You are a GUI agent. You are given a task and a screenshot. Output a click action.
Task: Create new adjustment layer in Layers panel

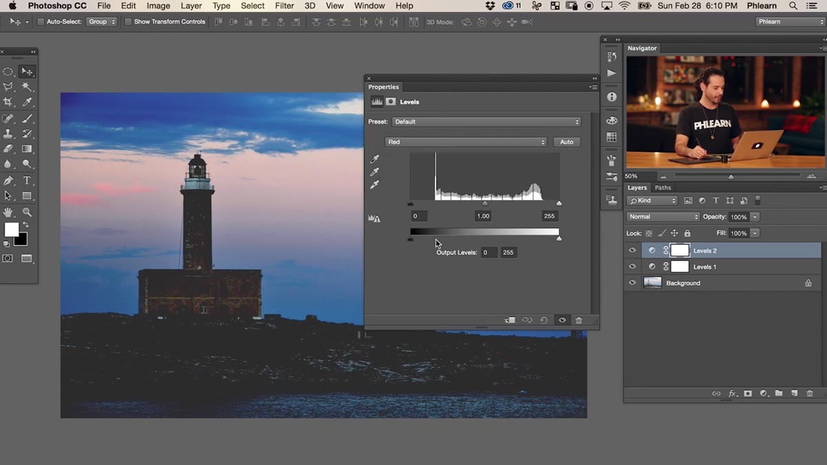tap(763, 393)
